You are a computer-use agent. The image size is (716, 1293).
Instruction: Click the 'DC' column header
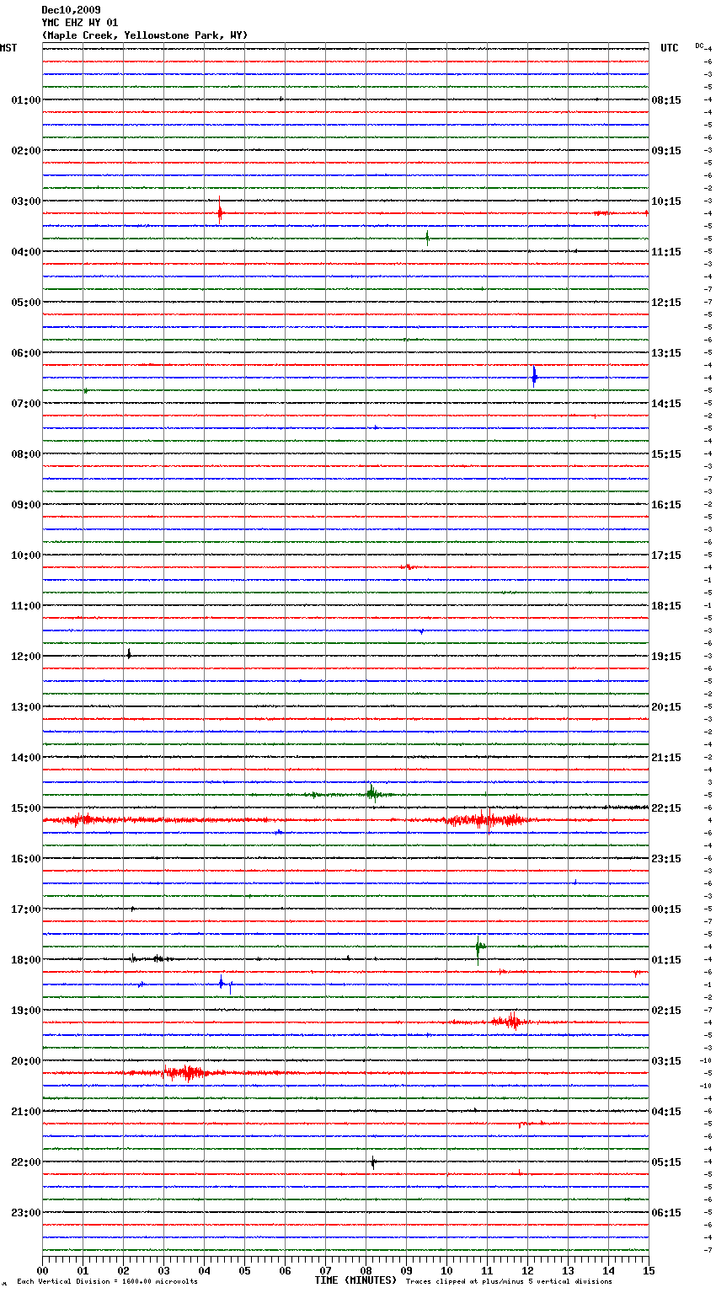click(699, 46)
